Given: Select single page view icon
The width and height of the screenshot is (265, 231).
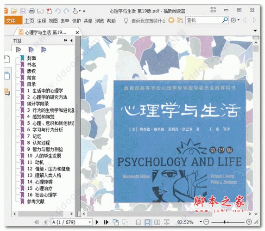Looking at the screenshot, I should 138,222.
